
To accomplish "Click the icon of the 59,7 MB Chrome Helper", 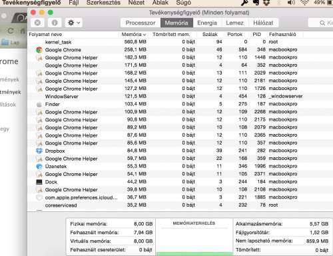I will click(39, 159).
